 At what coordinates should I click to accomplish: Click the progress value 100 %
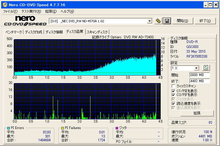pyautogui.click(x=208, y=132)
